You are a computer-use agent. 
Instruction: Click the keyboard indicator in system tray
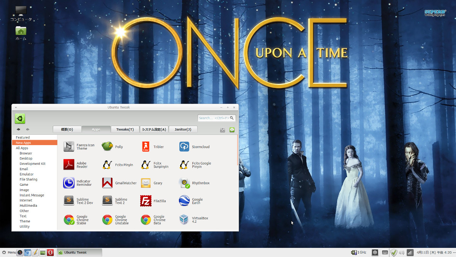tap(385, 252)
